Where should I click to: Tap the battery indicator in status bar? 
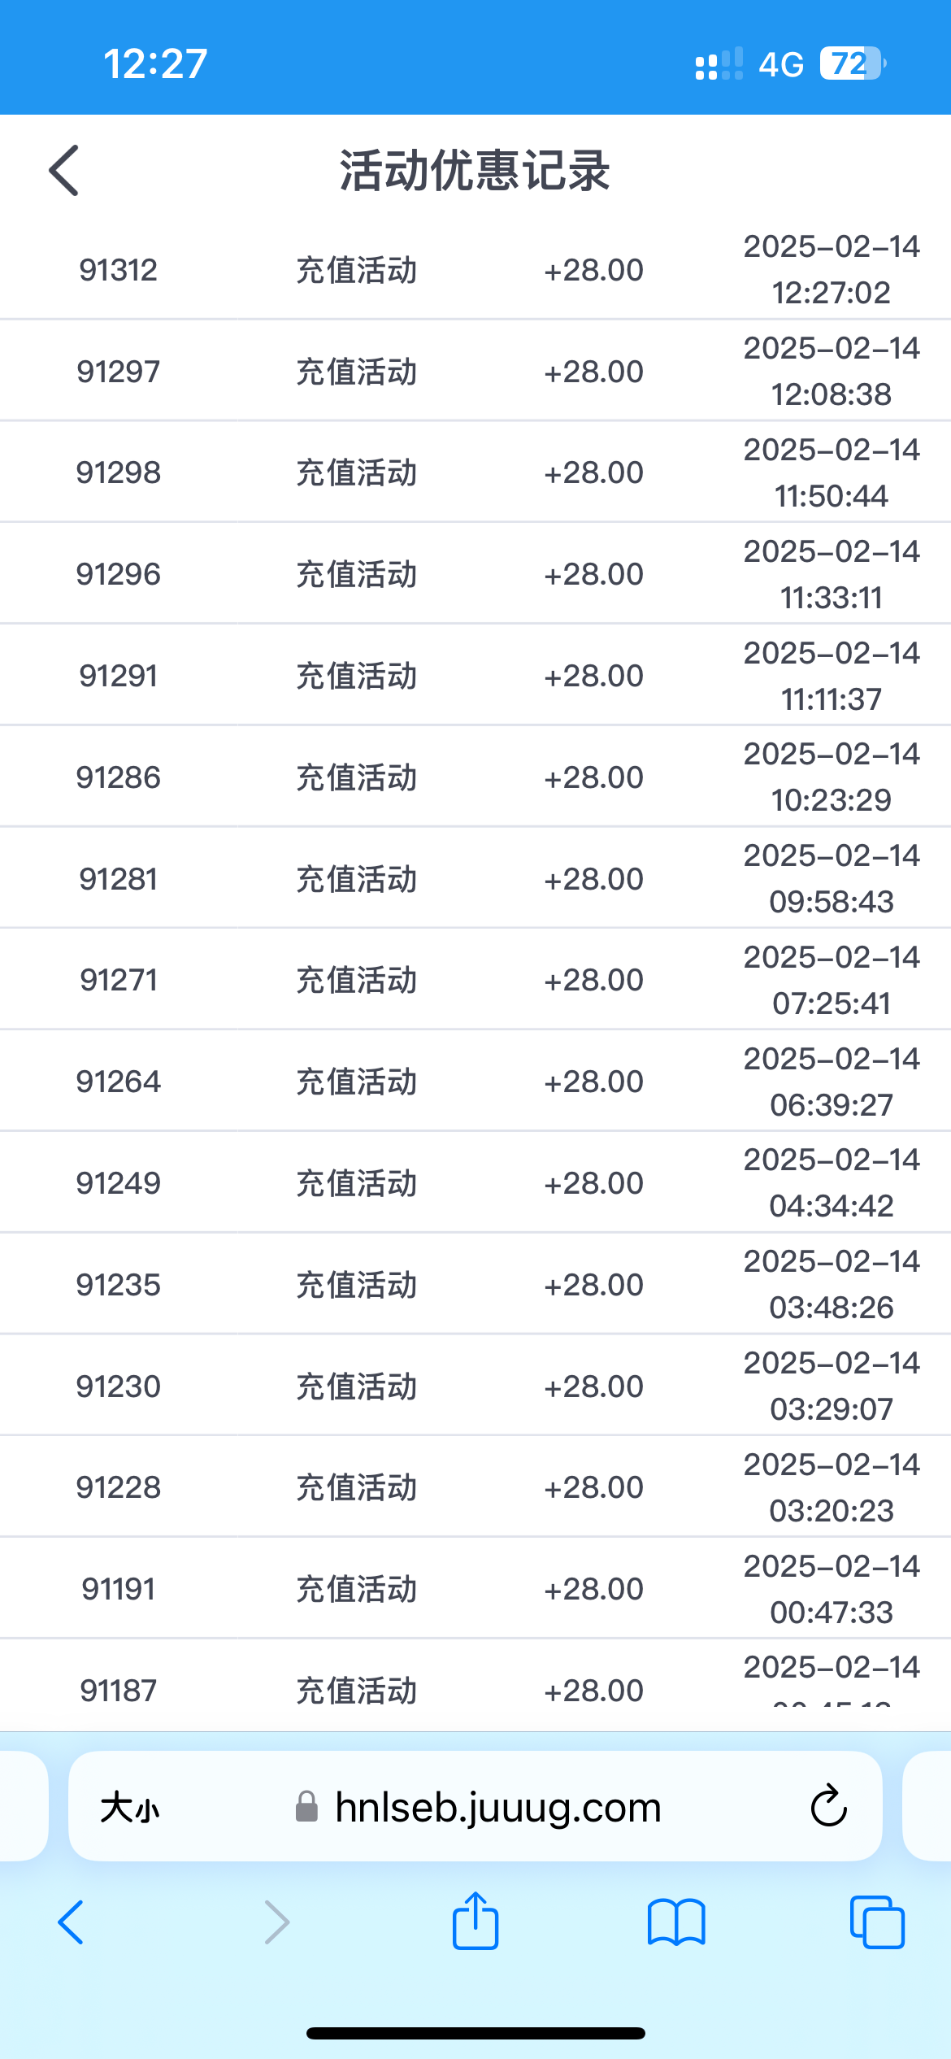(851, 63)
